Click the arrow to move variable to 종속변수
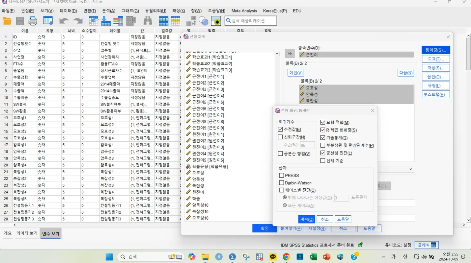This screenshot has width=471, height=263. [x=290, y=54]
